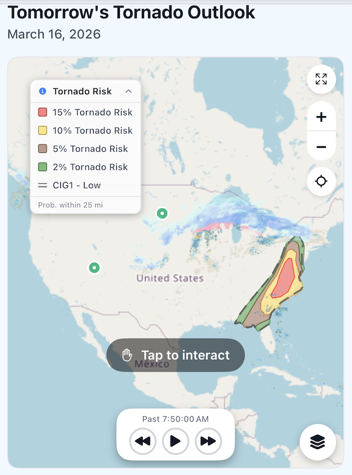Tap to interact with the map
The width and height of the screenshot is (352, 475).
(175, 355)
